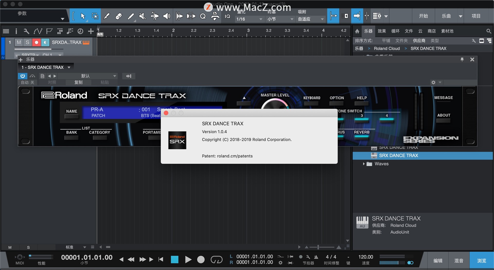Click the add track plus icon
The image size is (494, 270).
pos(91,31)
